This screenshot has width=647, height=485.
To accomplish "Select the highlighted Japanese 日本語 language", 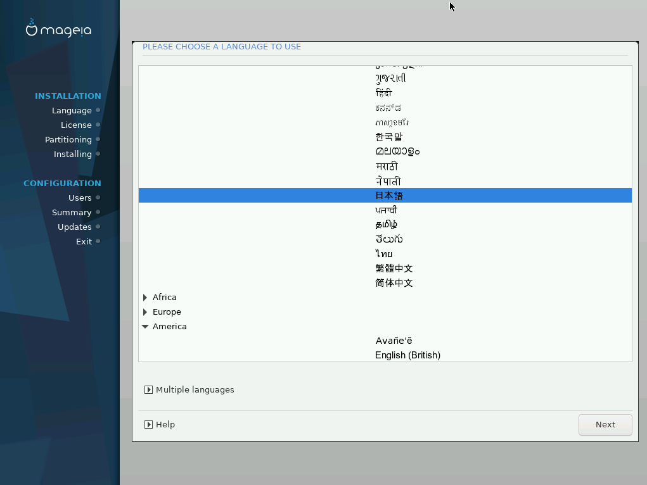I will click(388, 196).
